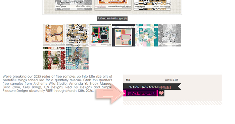Open the orange creatures big and small thumbnail
This screenshot has height=124, width=235.
[54, 35]
